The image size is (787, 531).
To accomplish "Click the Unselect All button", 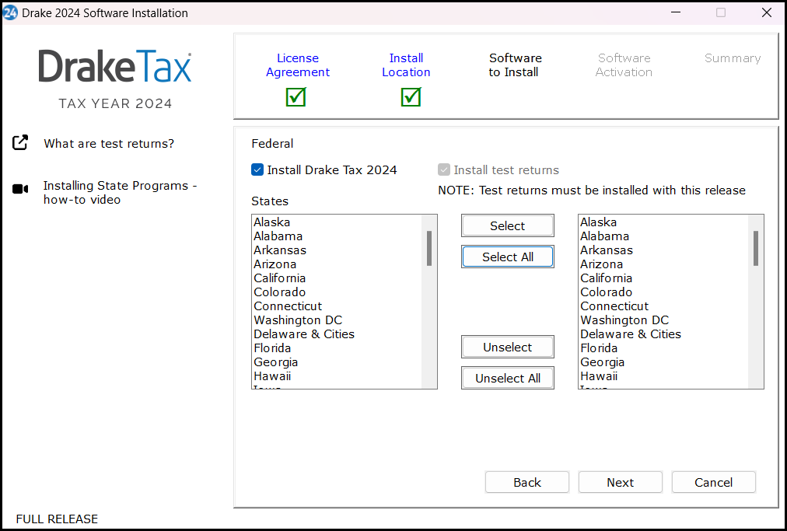I will [508, 379].
